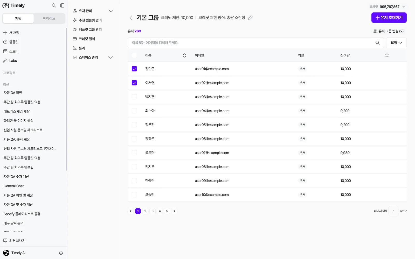This screenshot has height=259, width=415.
Task: Click the notification bell icon
Action: tap(61, 253)
